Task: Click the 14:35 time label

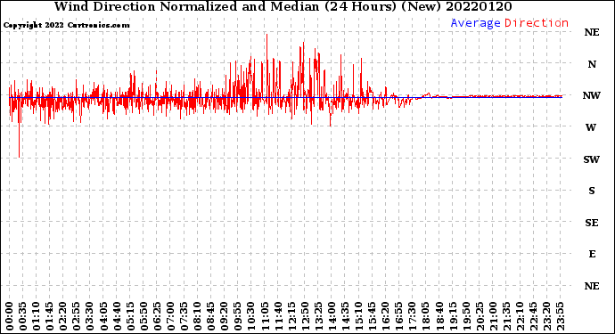Action: pyautogui.click(x=345, y=316)
